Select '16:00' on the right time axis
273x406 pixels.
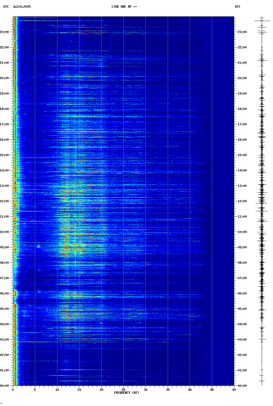coord(242,140)
